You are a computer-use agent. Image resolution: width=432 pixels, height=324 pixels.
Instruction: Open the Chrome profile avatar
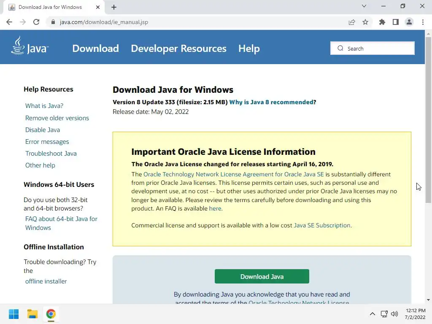(x=409, y=22)
